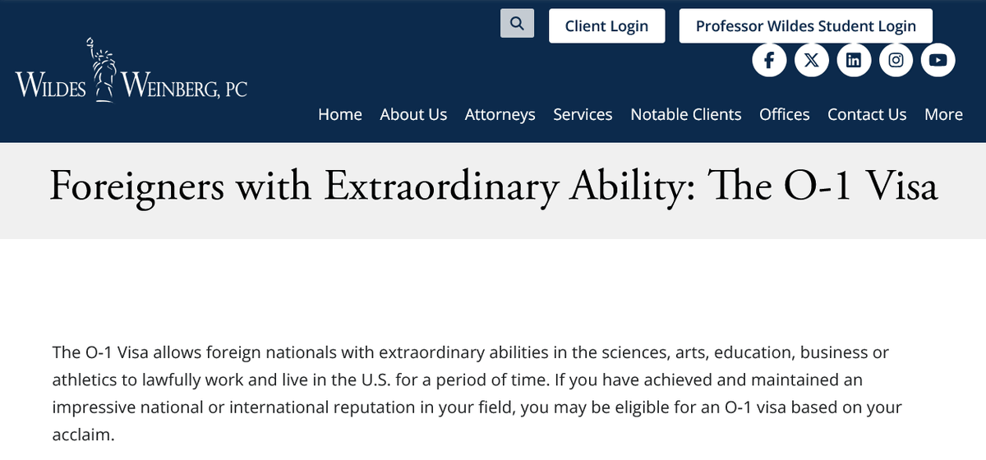Screen dimensions: 986x460
Task: Open Professor Wildes Student Login
Action: (805, 26)
